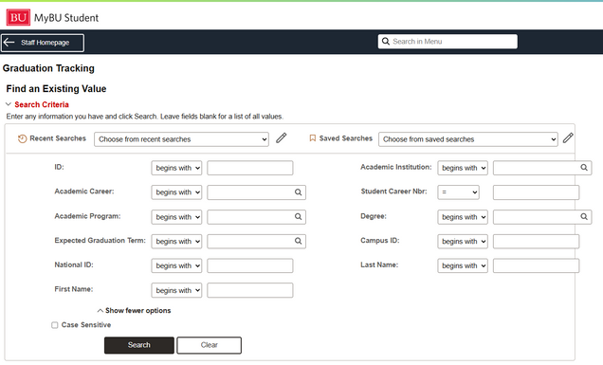
Task: Click the Campus ID input field
Action: [536, 241]
